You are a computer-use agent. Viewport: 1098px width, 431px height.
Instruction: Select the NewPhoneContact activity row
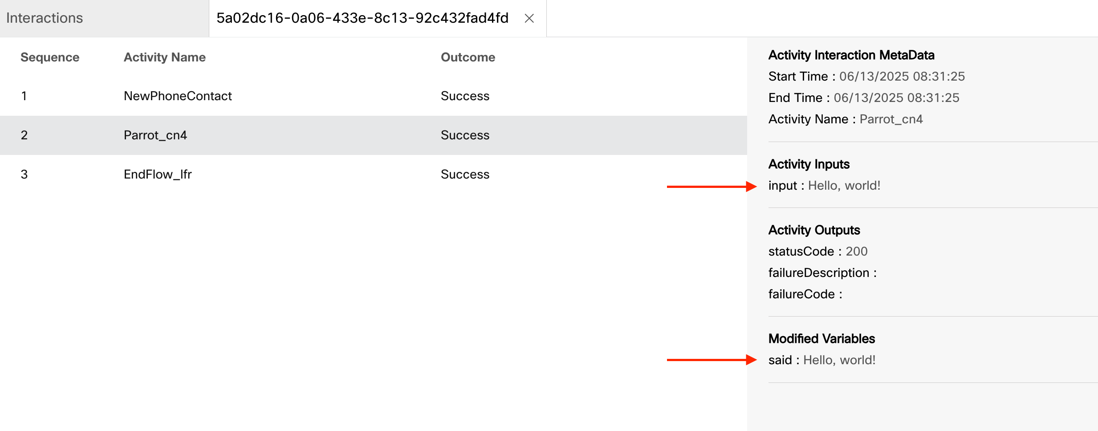pyautogui.click(x=178, y=96)
